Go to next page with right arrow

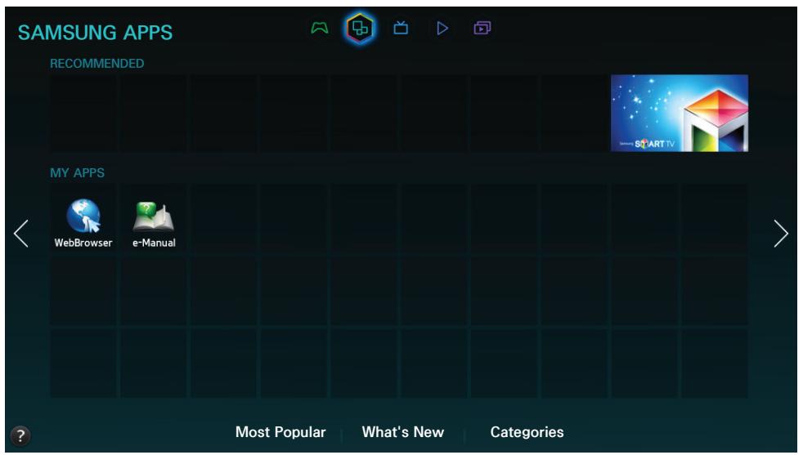780,234
